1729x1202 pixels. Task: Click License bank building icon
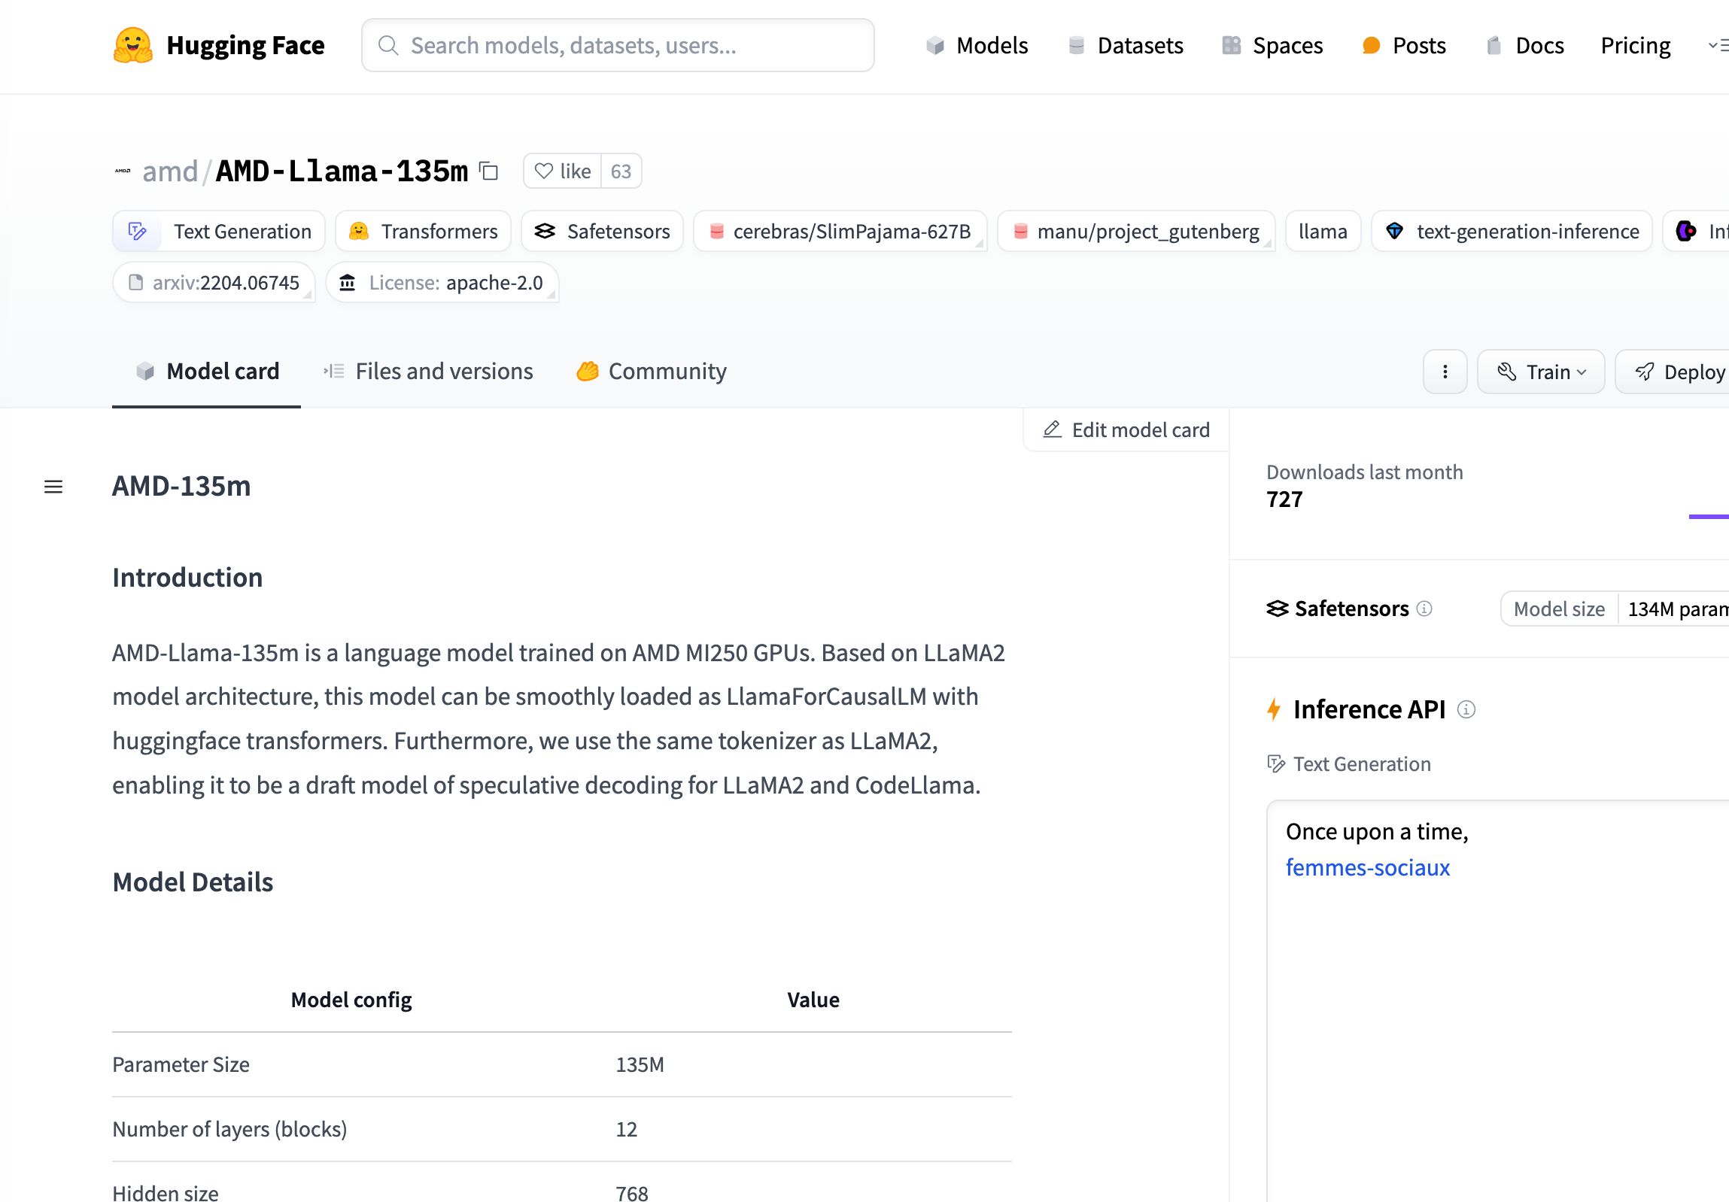347,282
